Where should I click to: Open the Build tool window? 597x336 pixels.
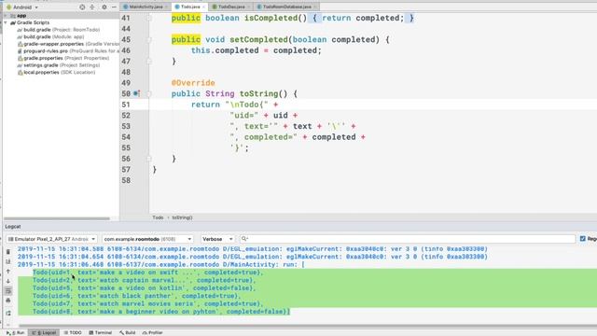(127, 332)
